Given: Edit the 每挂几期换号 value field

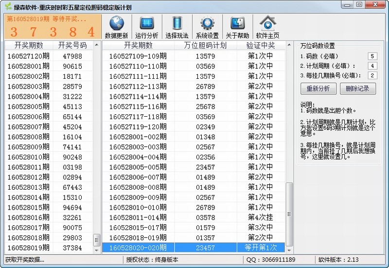Looking at the screenshot, I should [372, 75].
